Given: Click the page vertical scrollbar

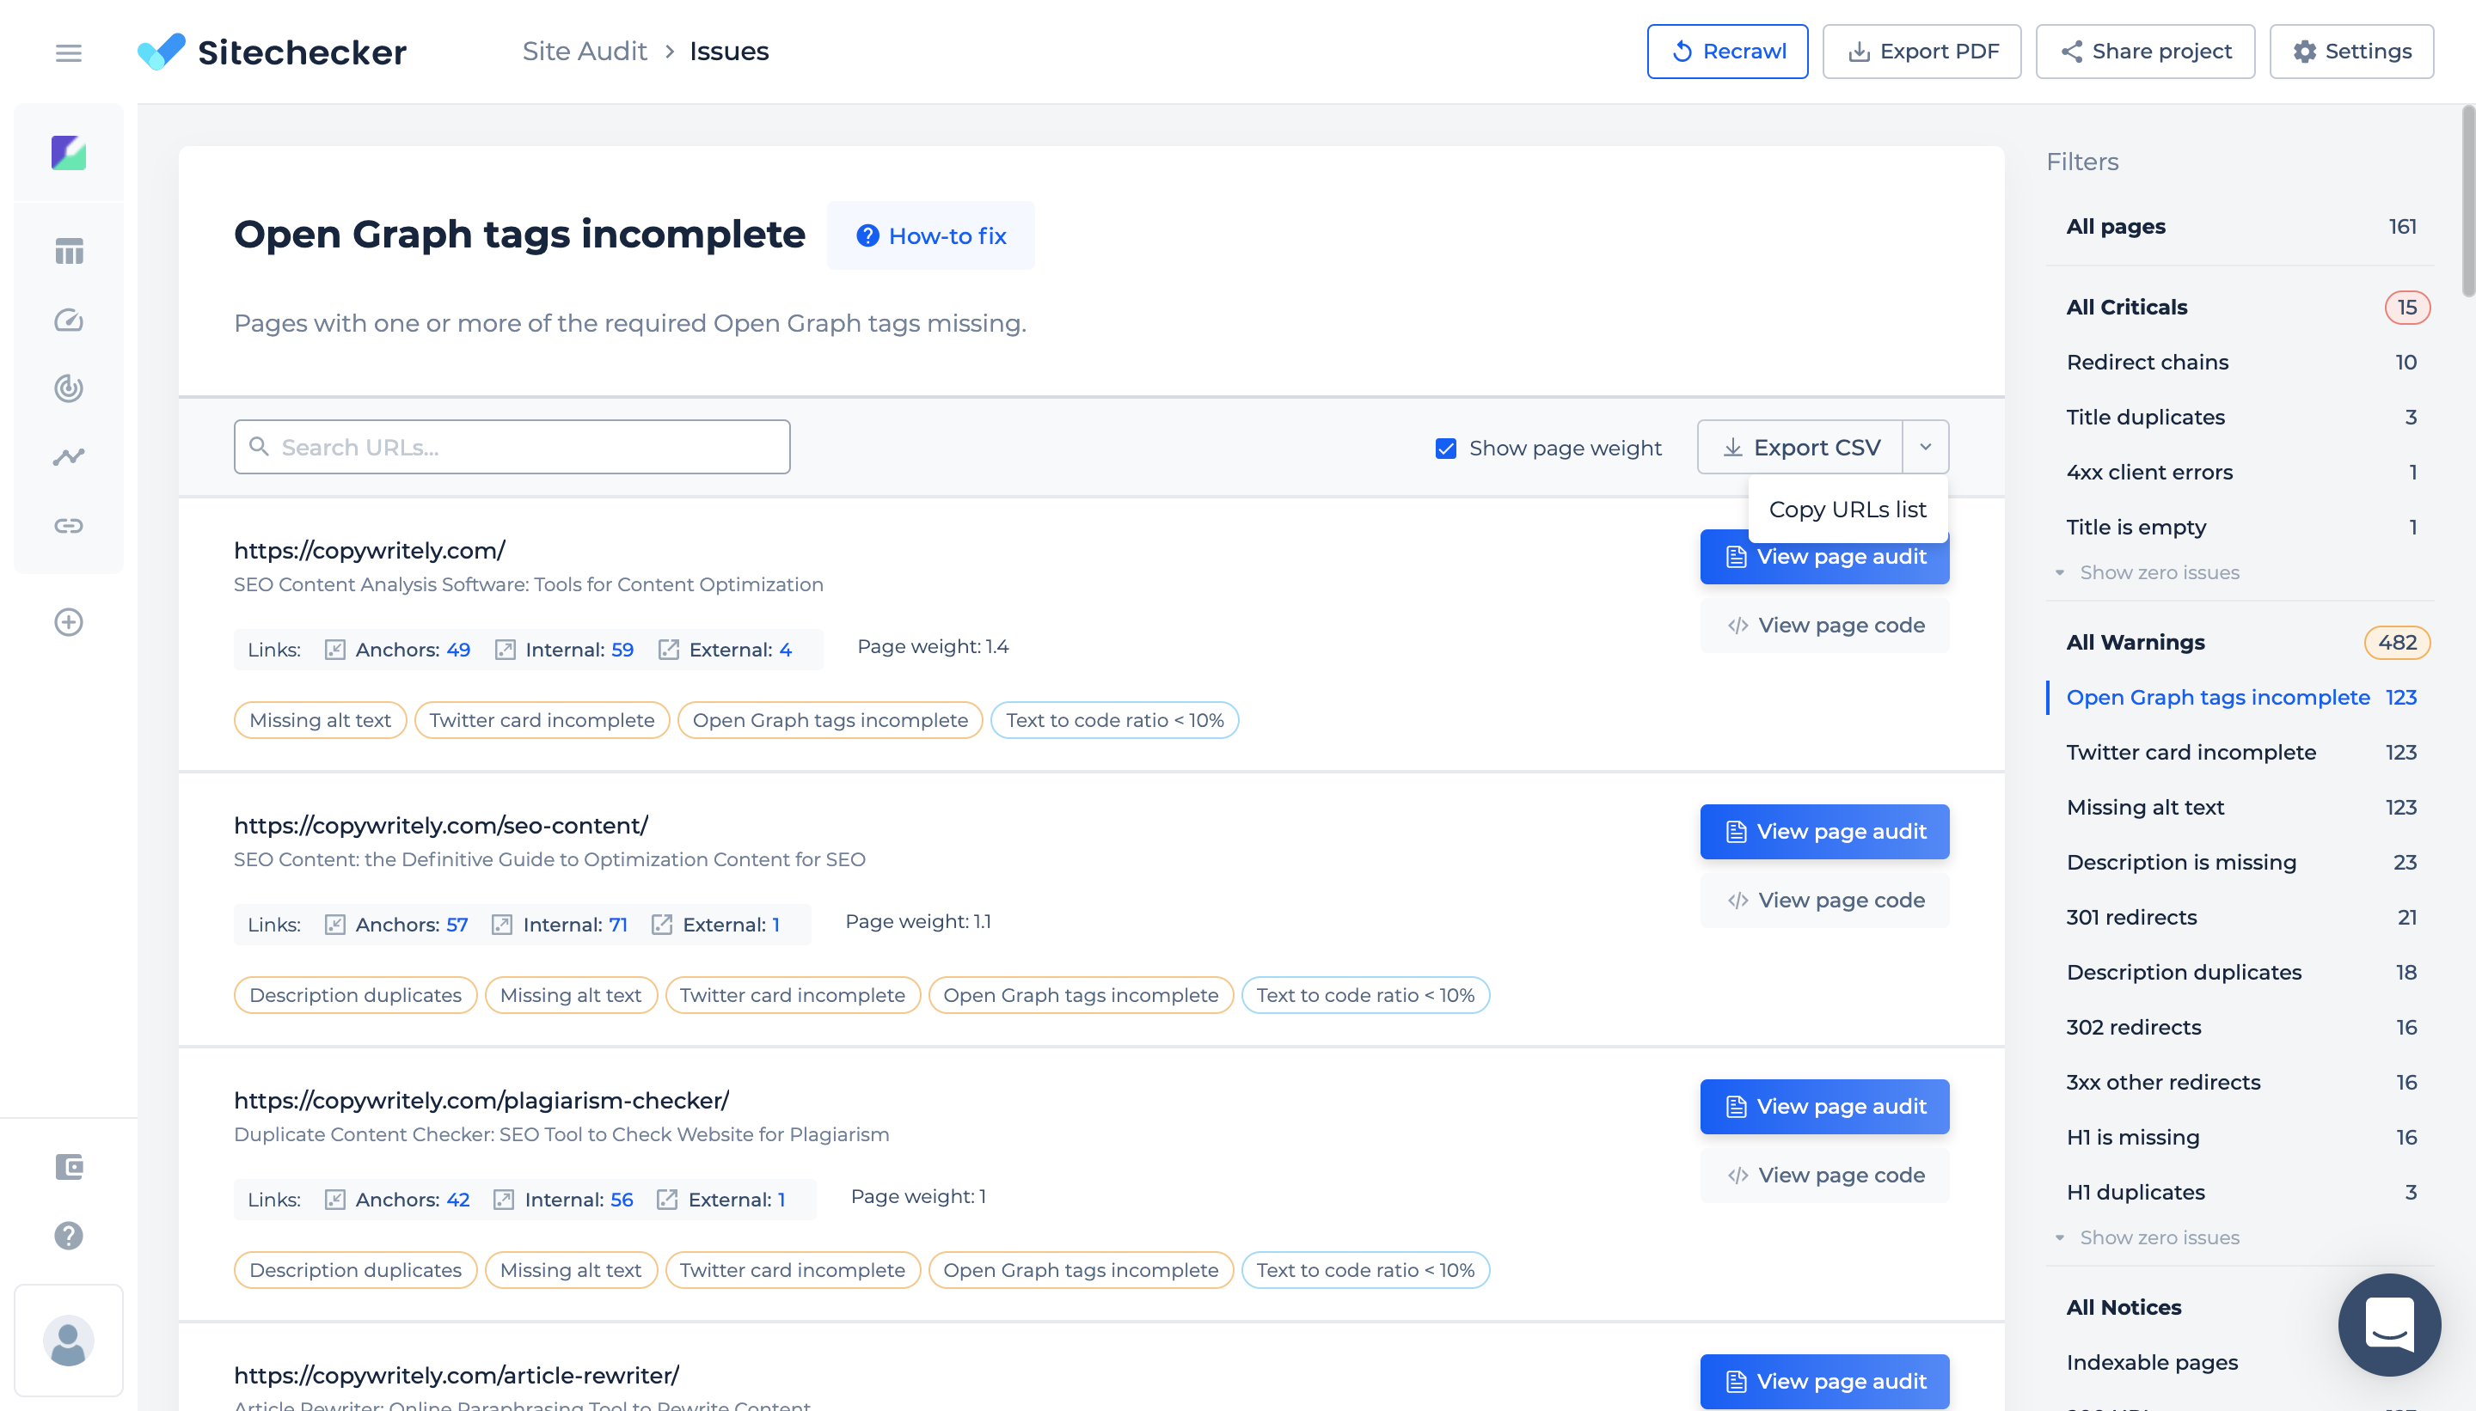Looking at the screenshot, I should tap(2467, 202).
